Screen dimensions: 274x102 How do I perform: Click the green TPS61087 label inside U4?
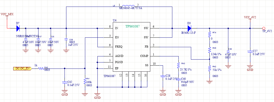(132, 26)
